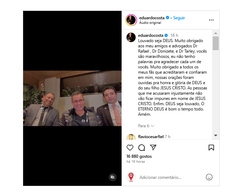246x196 pixels.
Task: Open flaviocesarfiel commenter profile
Action: (x=151, y=137)
